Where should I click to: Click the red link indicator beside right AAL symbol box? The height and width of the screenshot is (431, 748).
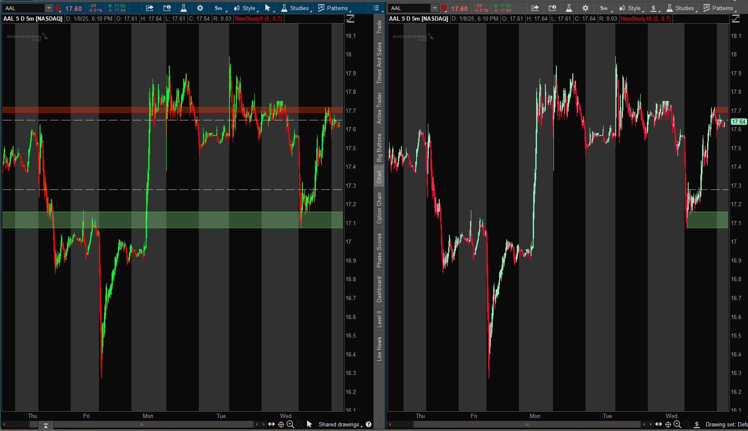click(444, 8)
